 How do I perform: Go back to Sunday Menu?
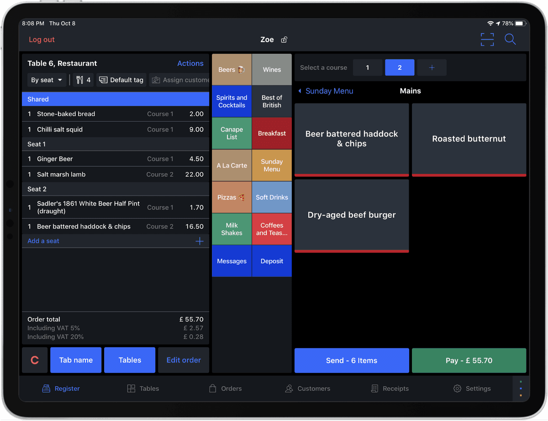tap(325, 91)
